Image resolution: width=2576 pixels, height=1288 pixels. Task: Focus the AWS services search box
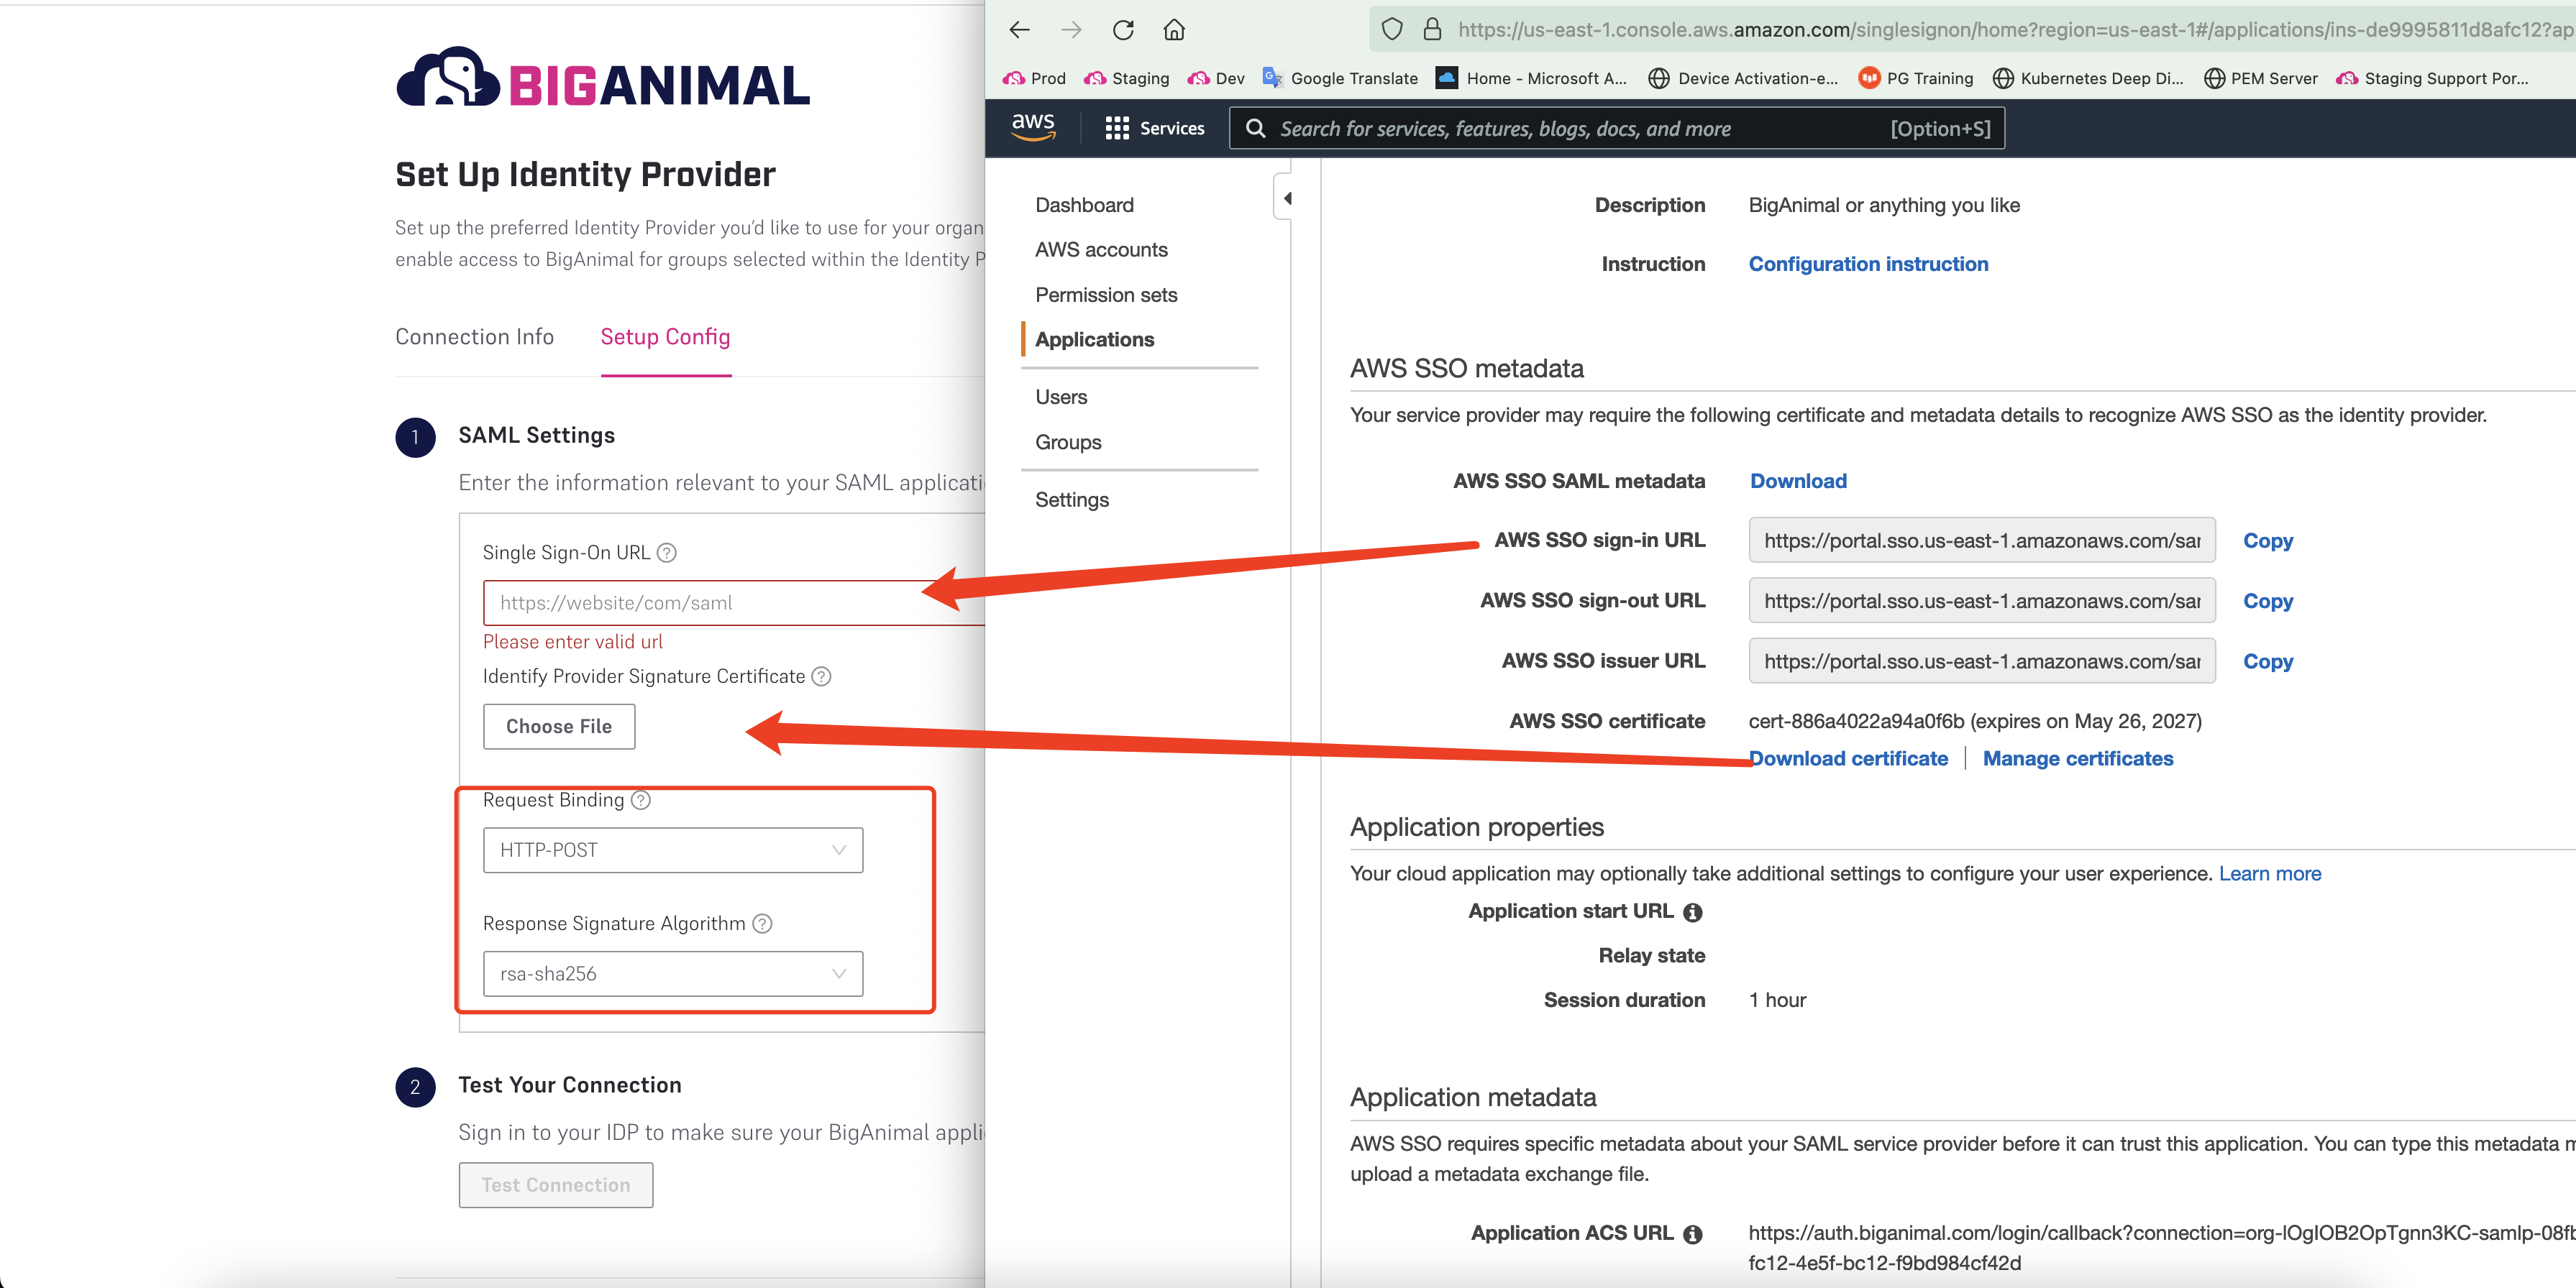[1616, 128]
